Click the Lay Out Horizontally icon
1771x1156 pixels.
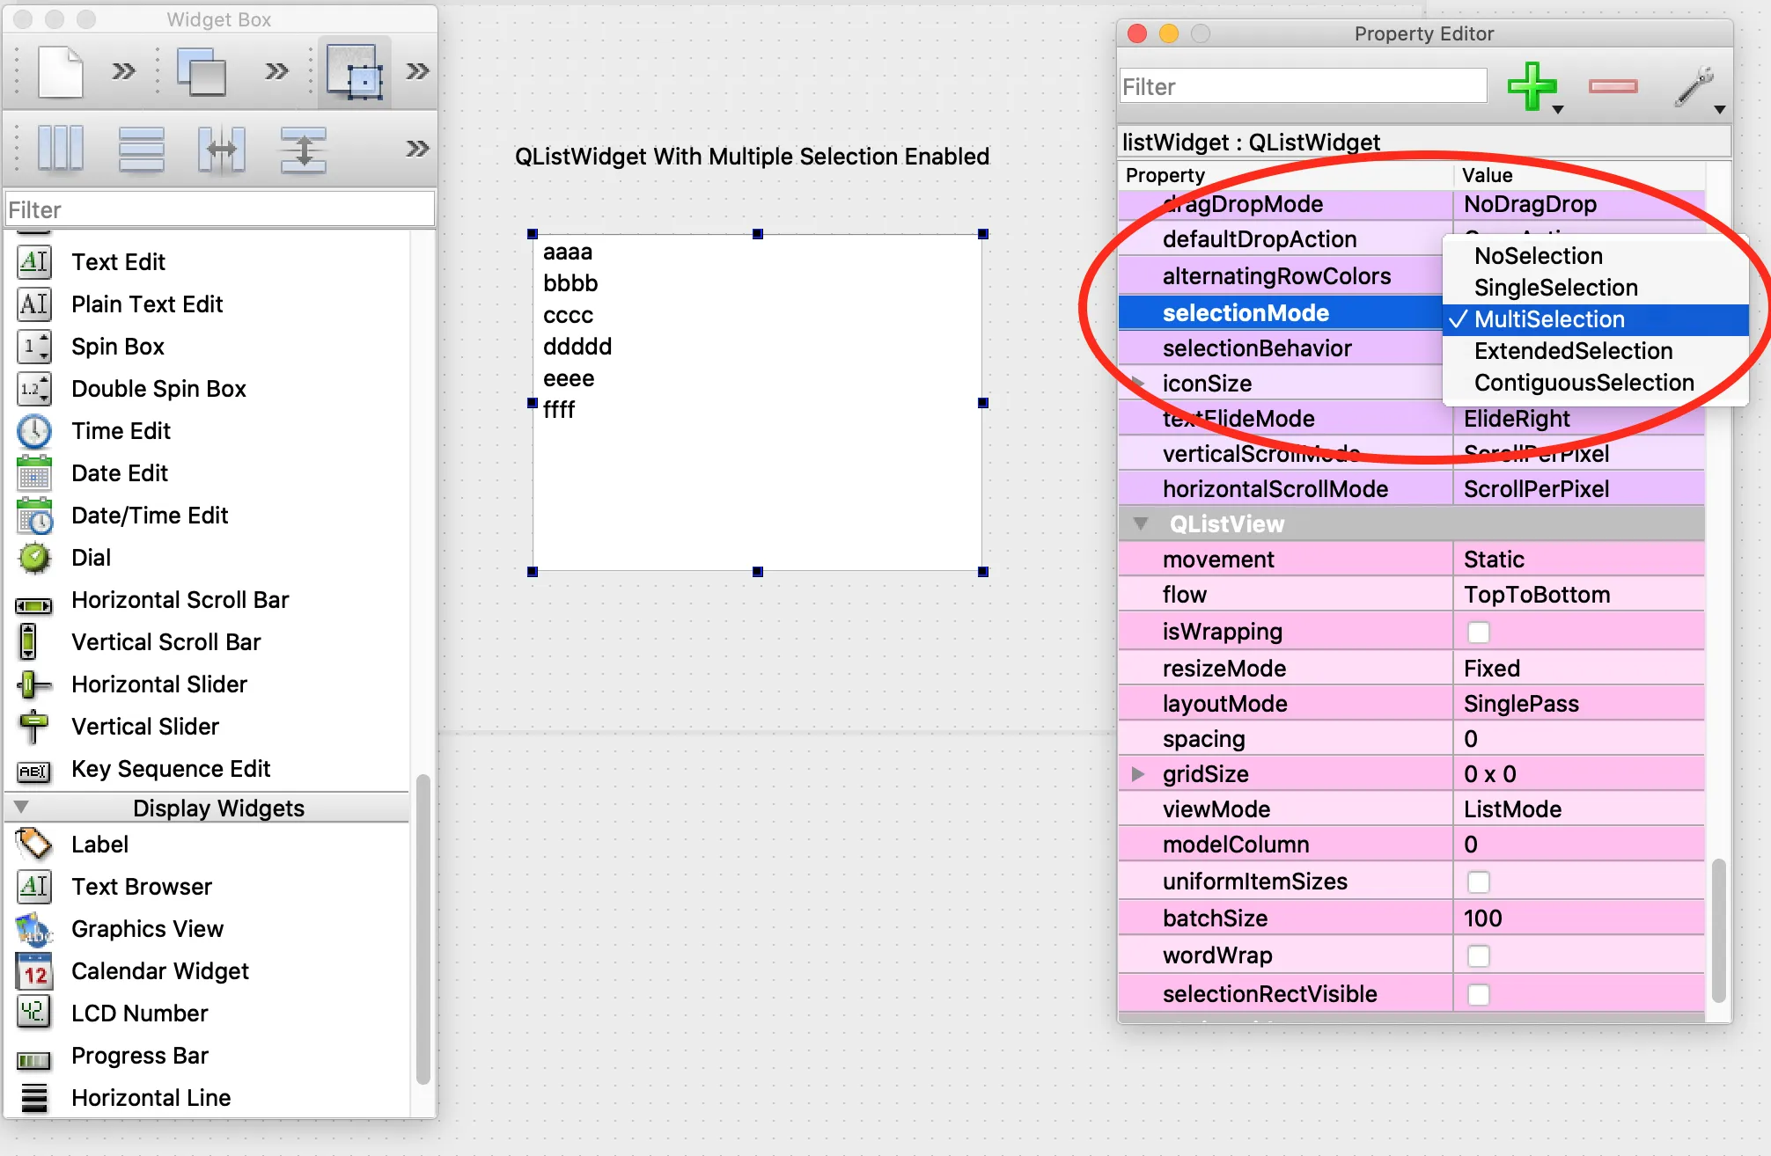click(x=60, y=148)
